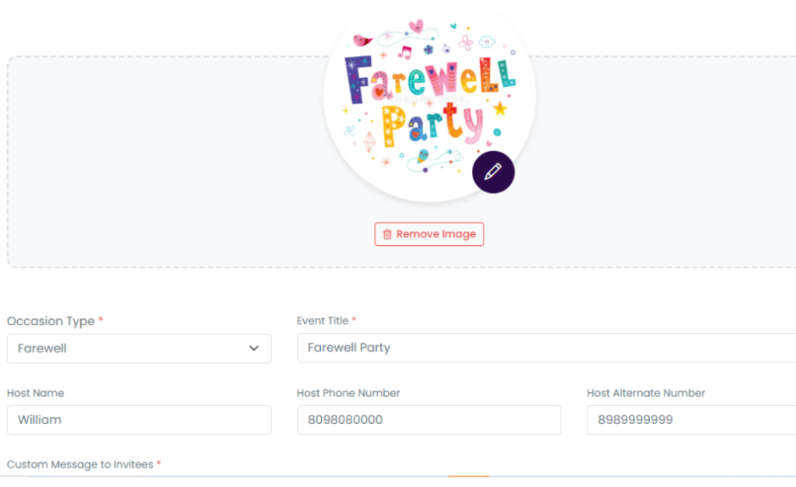Click the Host Phone Number label
This screenshot has width=796, height=487.
(348, 393)
